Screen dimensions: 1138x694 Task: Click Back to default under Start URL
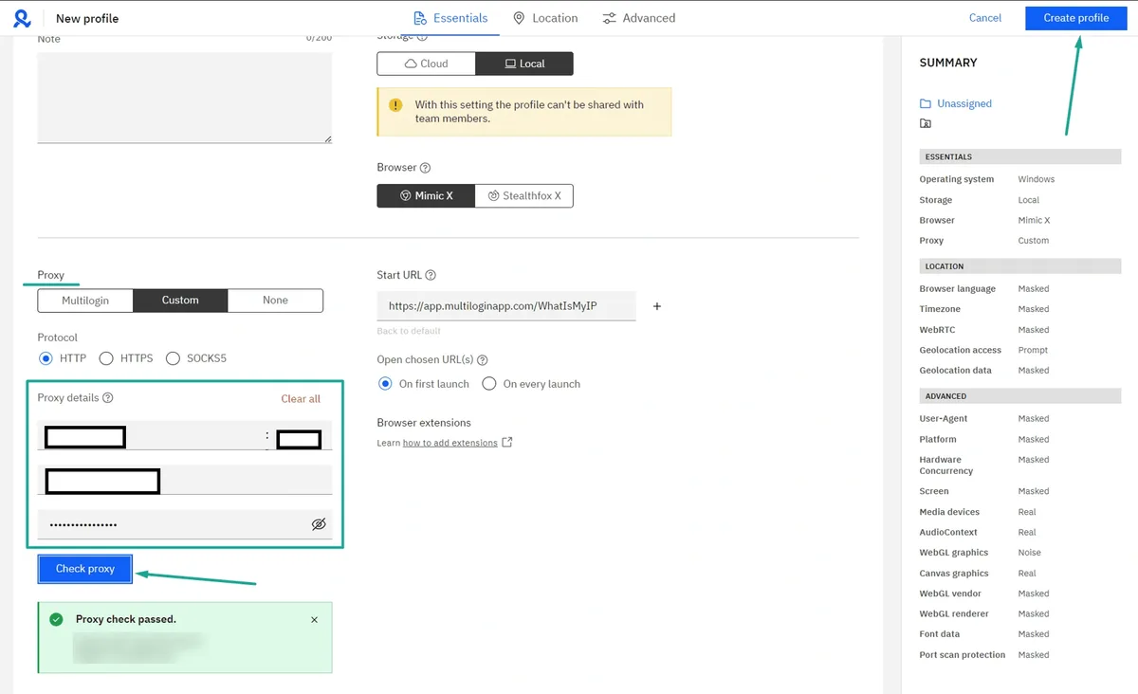[409, 331]
